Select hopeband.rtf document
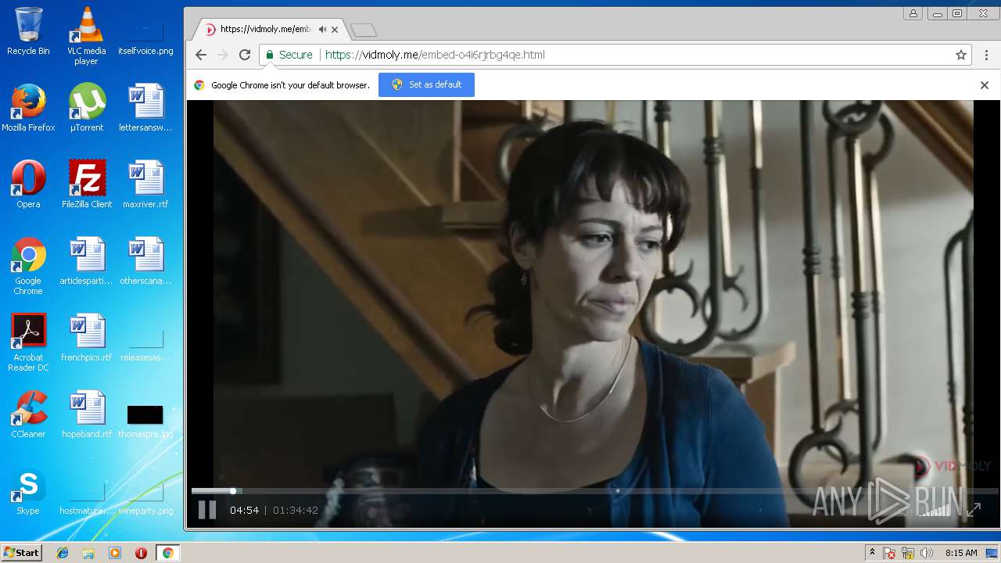 click(86, 414)
